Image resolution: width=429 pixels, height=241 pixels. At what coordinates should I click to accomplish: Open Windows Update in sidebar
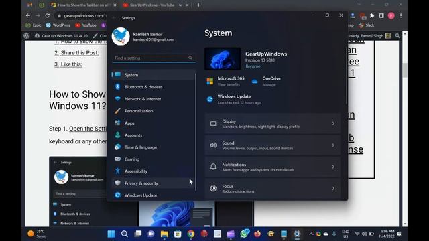tap(154, 195)
